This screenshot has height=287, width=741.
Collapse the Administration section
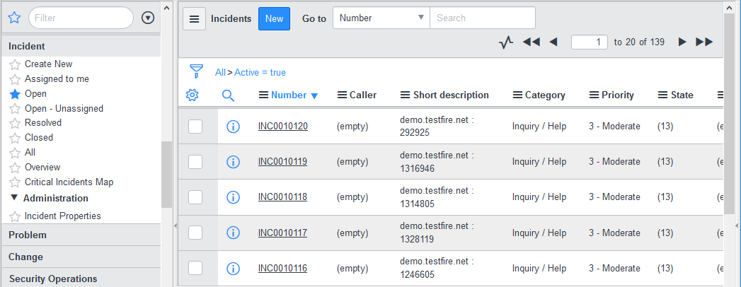tap(14, 198)
